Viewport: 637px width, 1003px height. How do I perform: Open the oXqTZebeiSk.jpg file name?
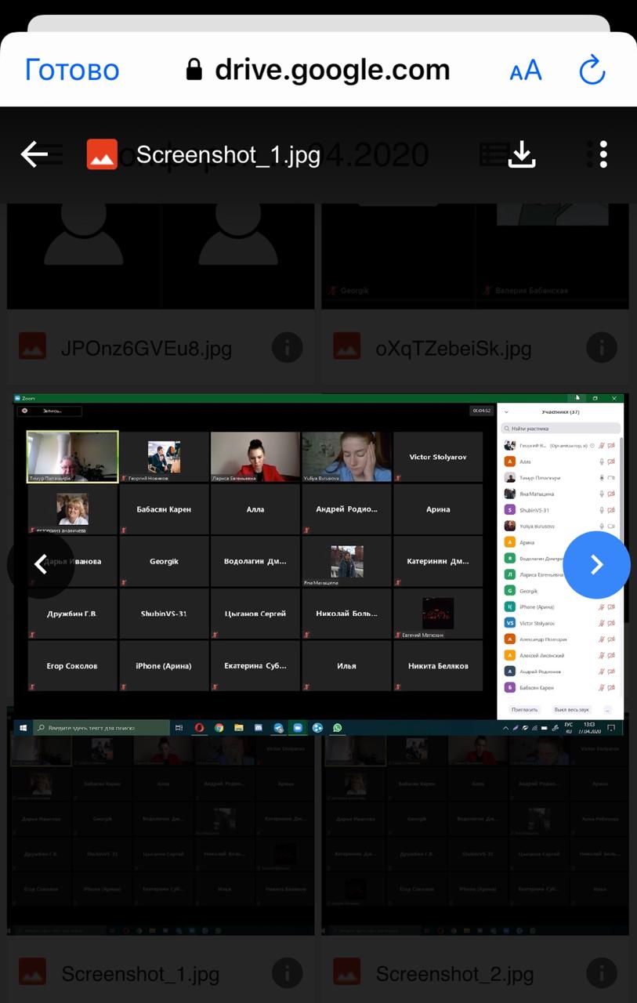pyautogui.click(x=454, y=347)
